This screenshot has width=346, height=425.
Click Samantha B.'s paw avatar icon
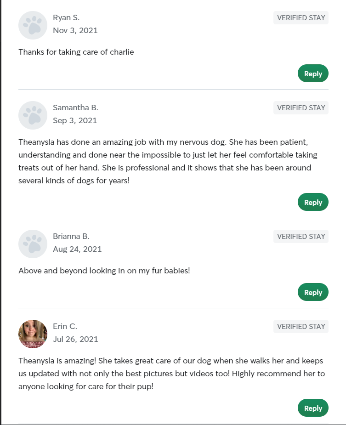[x=32, y=115]
